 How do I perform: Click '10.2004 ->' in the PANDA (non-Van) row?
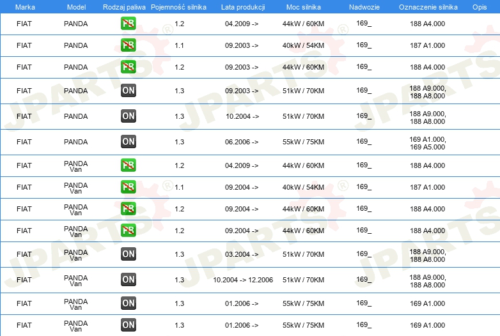coord(242,116)
